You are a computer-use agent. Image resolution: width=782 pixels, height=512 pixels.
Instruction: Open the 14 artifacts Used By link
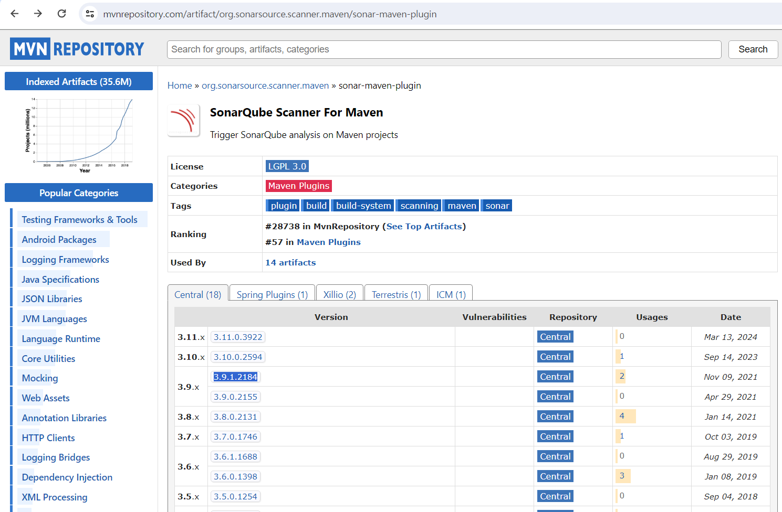[x=290, y=262]
